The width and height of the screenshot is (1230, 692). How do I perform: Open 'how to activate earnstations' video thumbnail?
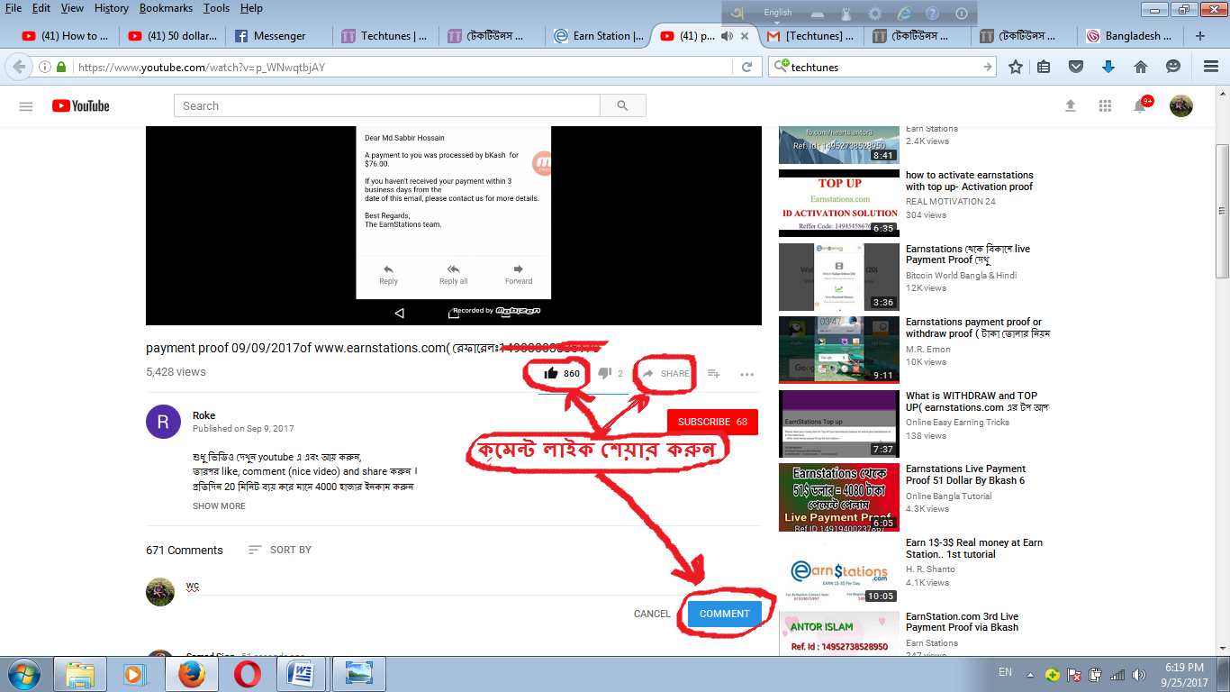838,203
